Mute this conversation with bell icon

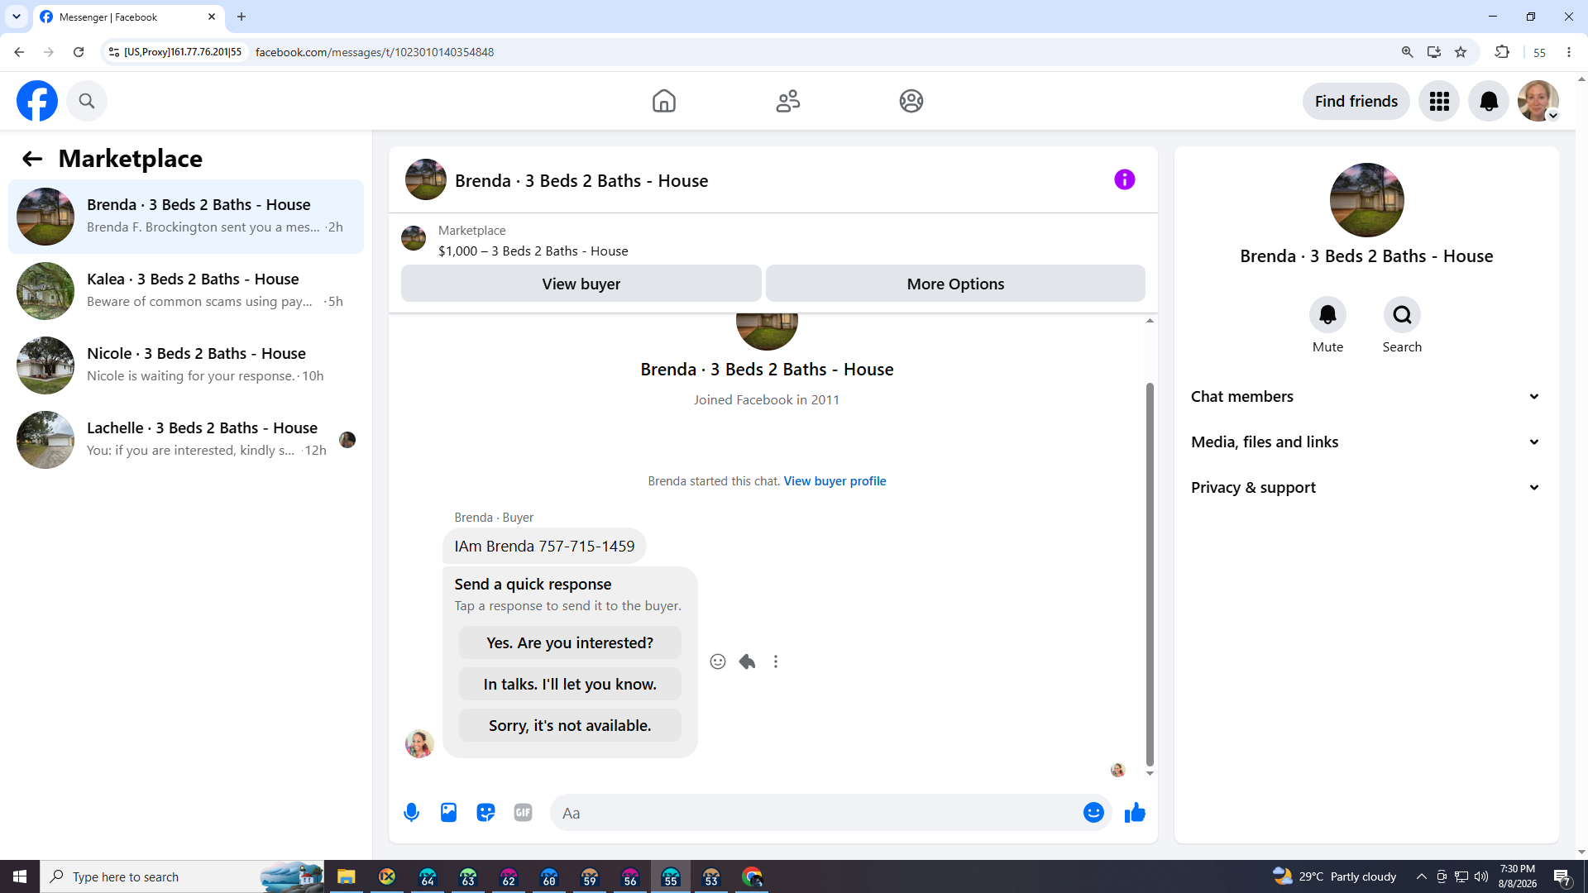click(x=1327, y=315)
